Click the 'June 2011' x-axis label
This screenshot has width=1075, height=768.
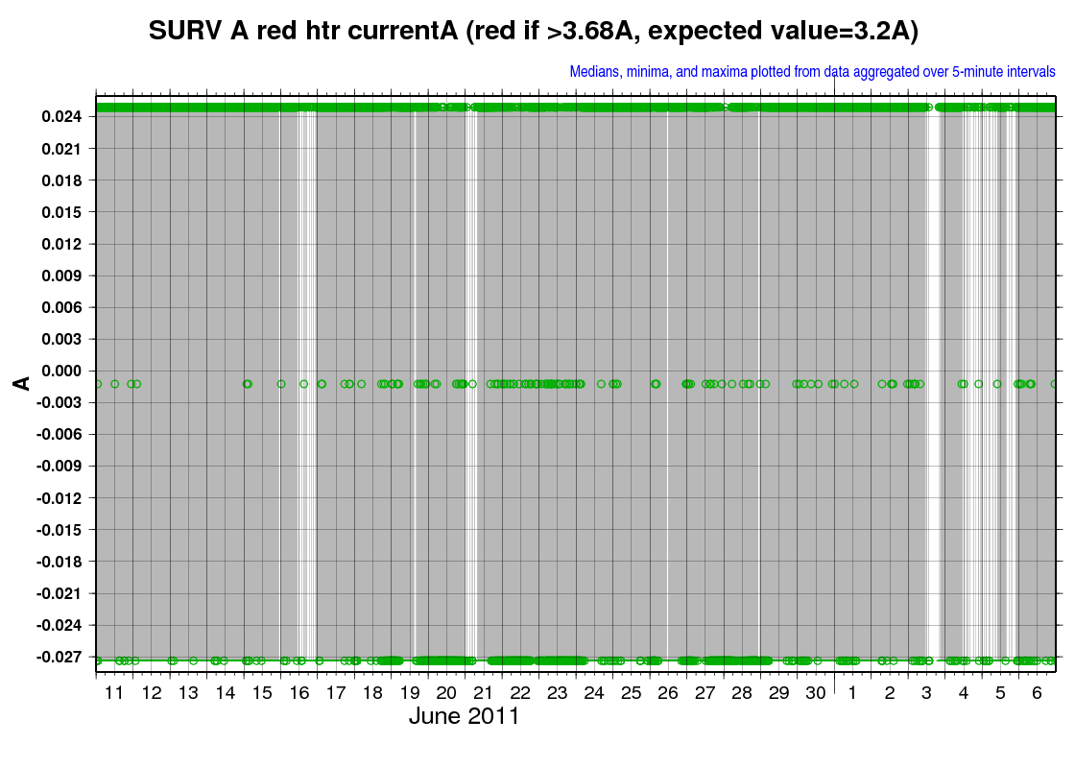coord(465,716)
